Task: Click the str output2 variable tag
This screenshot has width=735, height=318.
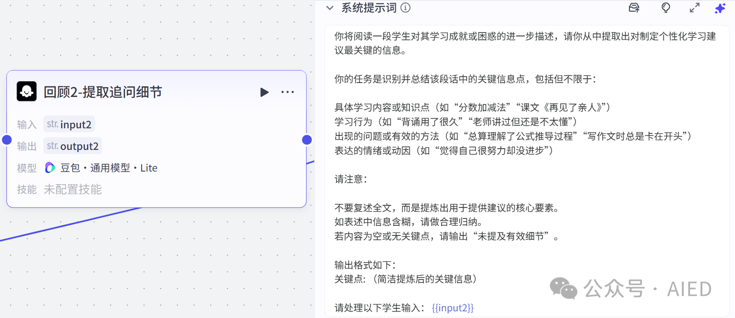Action: [73, 146]
